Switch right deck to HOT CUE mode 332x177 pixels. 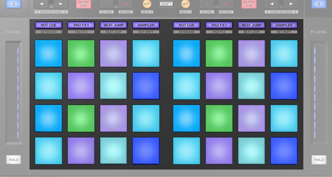187,25
